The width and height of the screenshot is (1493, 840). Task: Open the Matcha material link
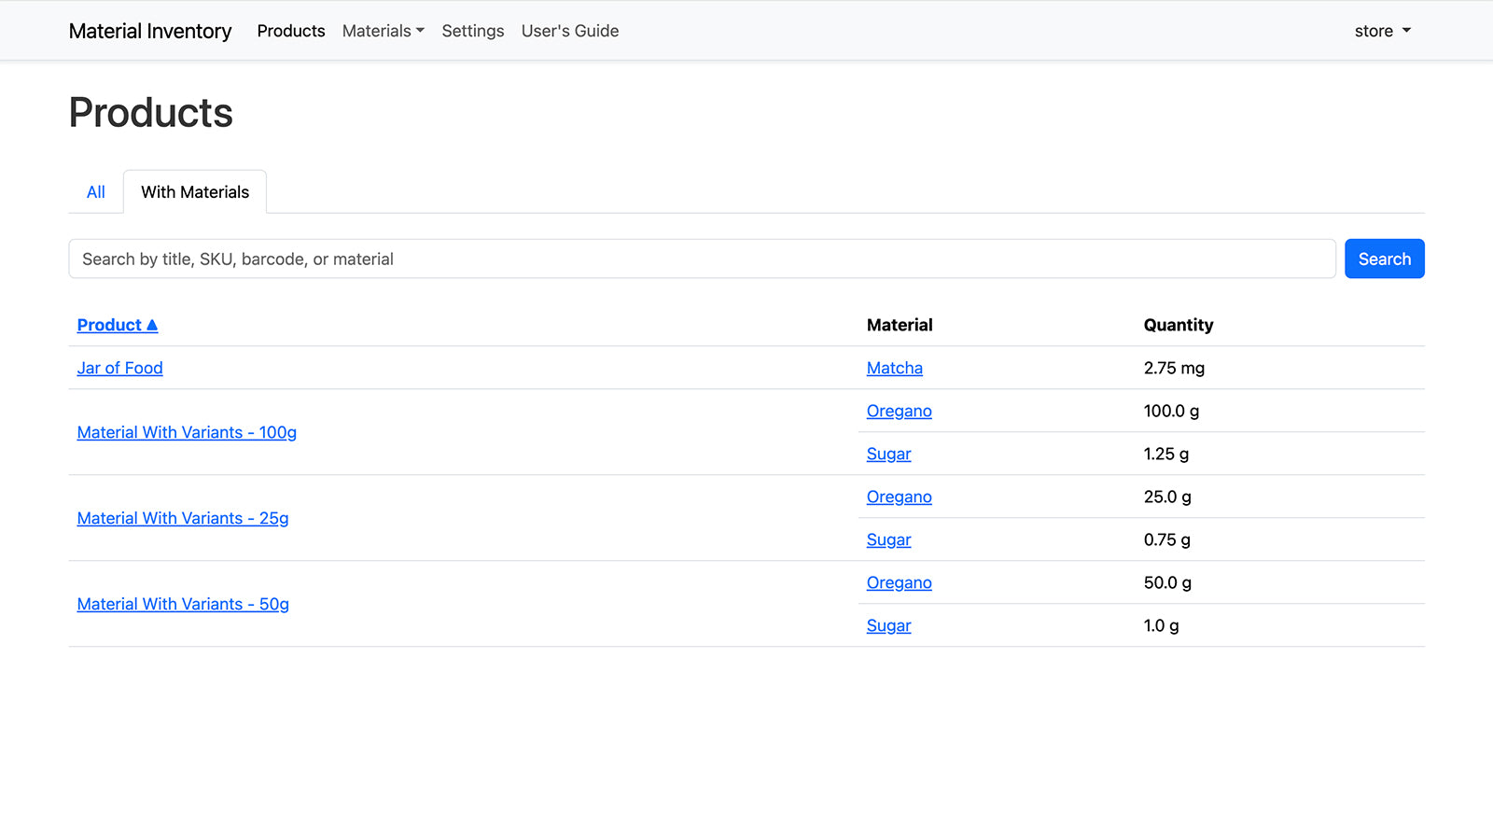point(894,368)
